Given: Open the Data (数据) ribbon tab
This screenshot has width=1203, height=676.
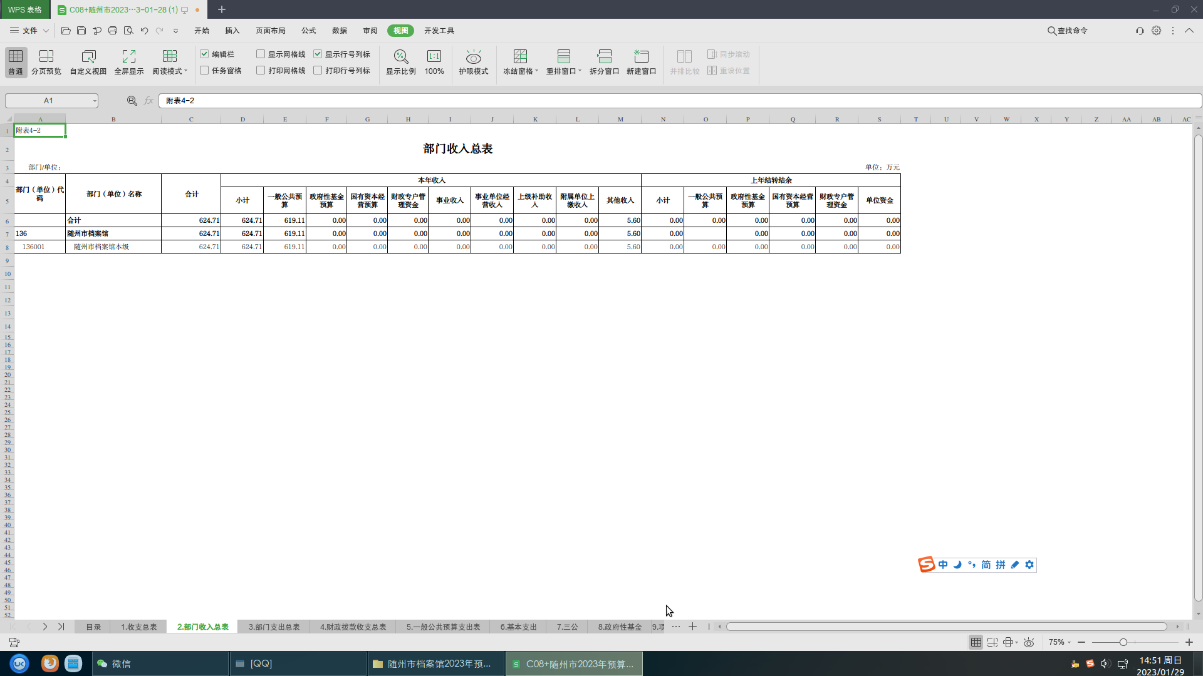Looking at the screenshot, I should tap(339, 31).
